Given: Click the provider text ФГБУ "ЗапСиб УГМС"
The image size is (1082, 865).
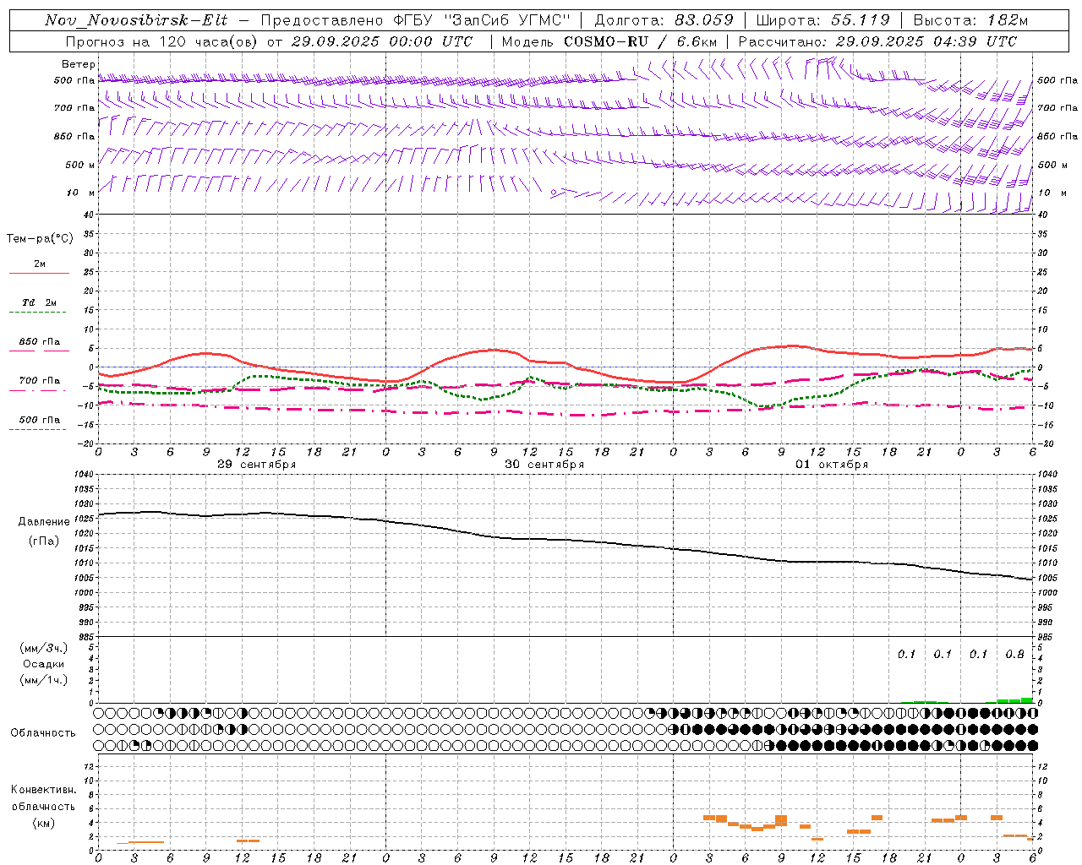Looking at the screenshot, I should point(481,20).
